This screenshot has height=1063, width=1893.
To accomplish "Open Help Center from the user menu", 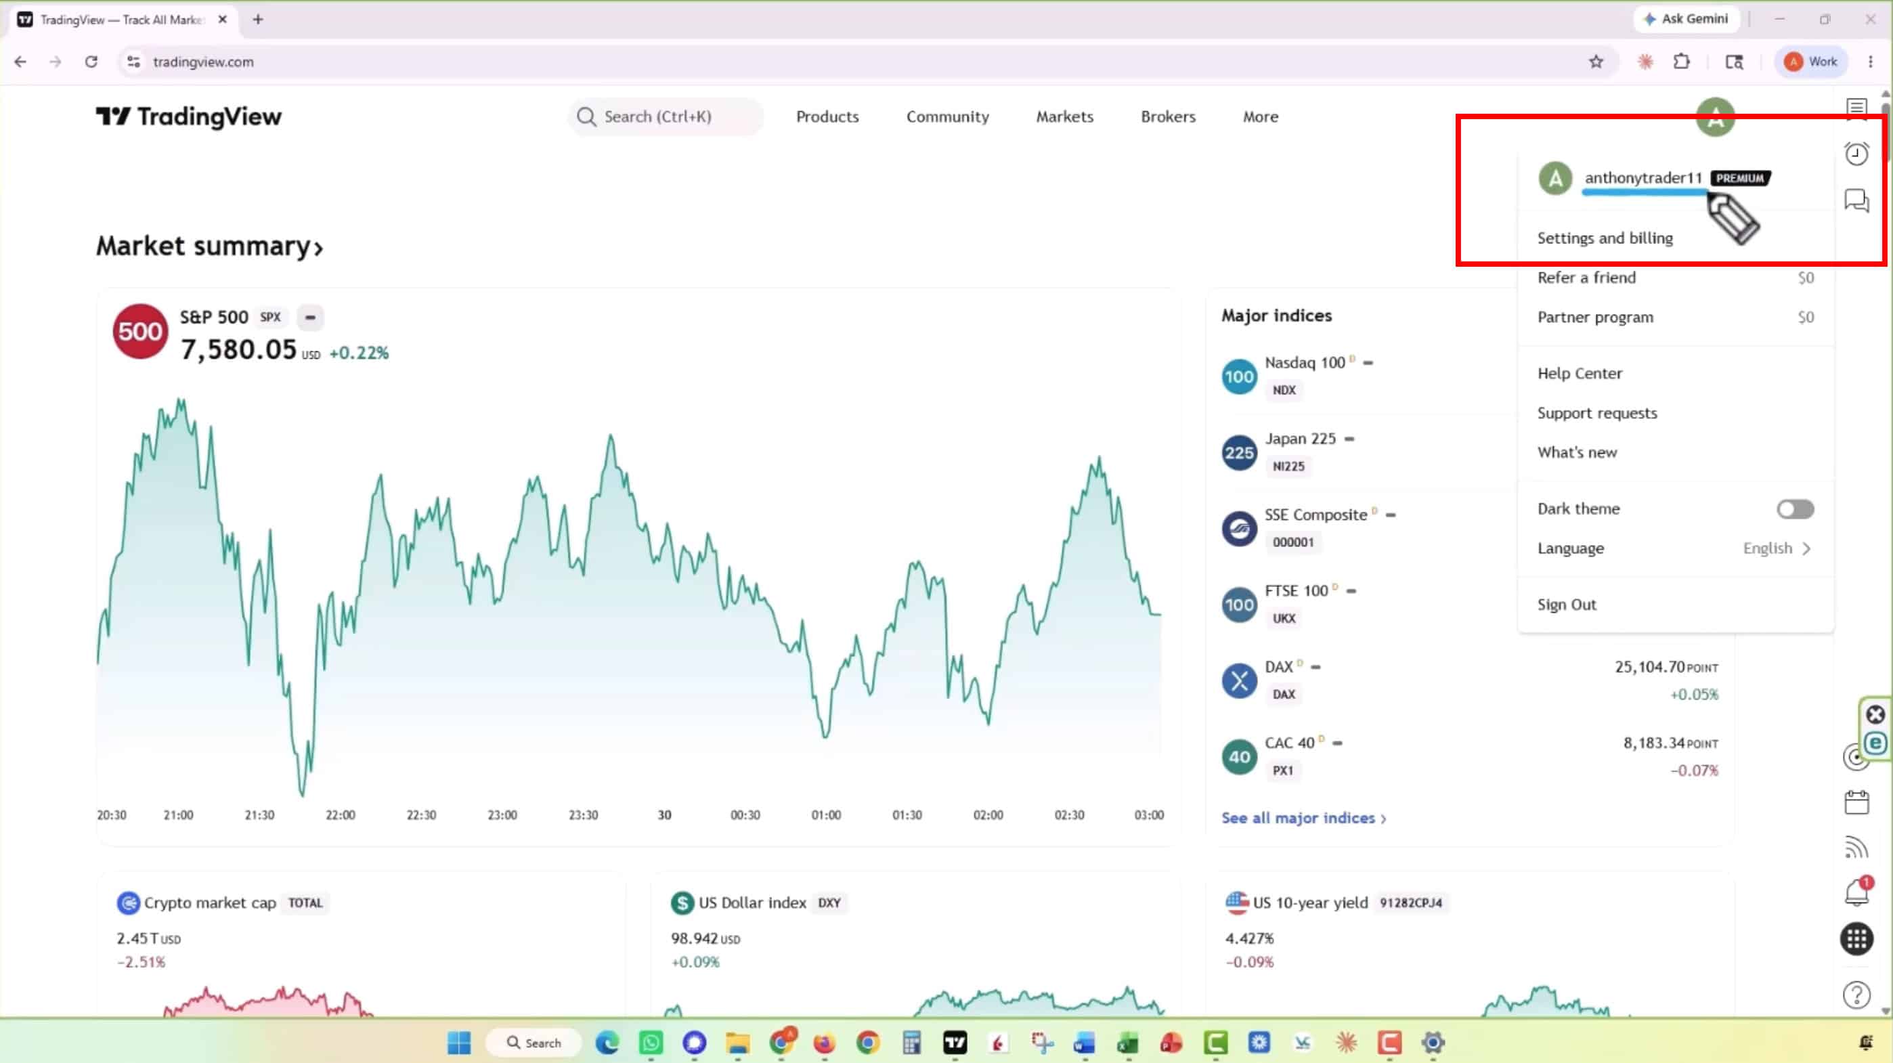I will tap(1675, 374).
